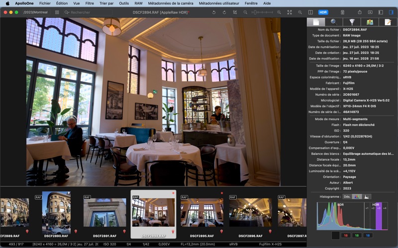The image size is (398, 248).
Task: Open the RAW menu
Action: (138, 3)
